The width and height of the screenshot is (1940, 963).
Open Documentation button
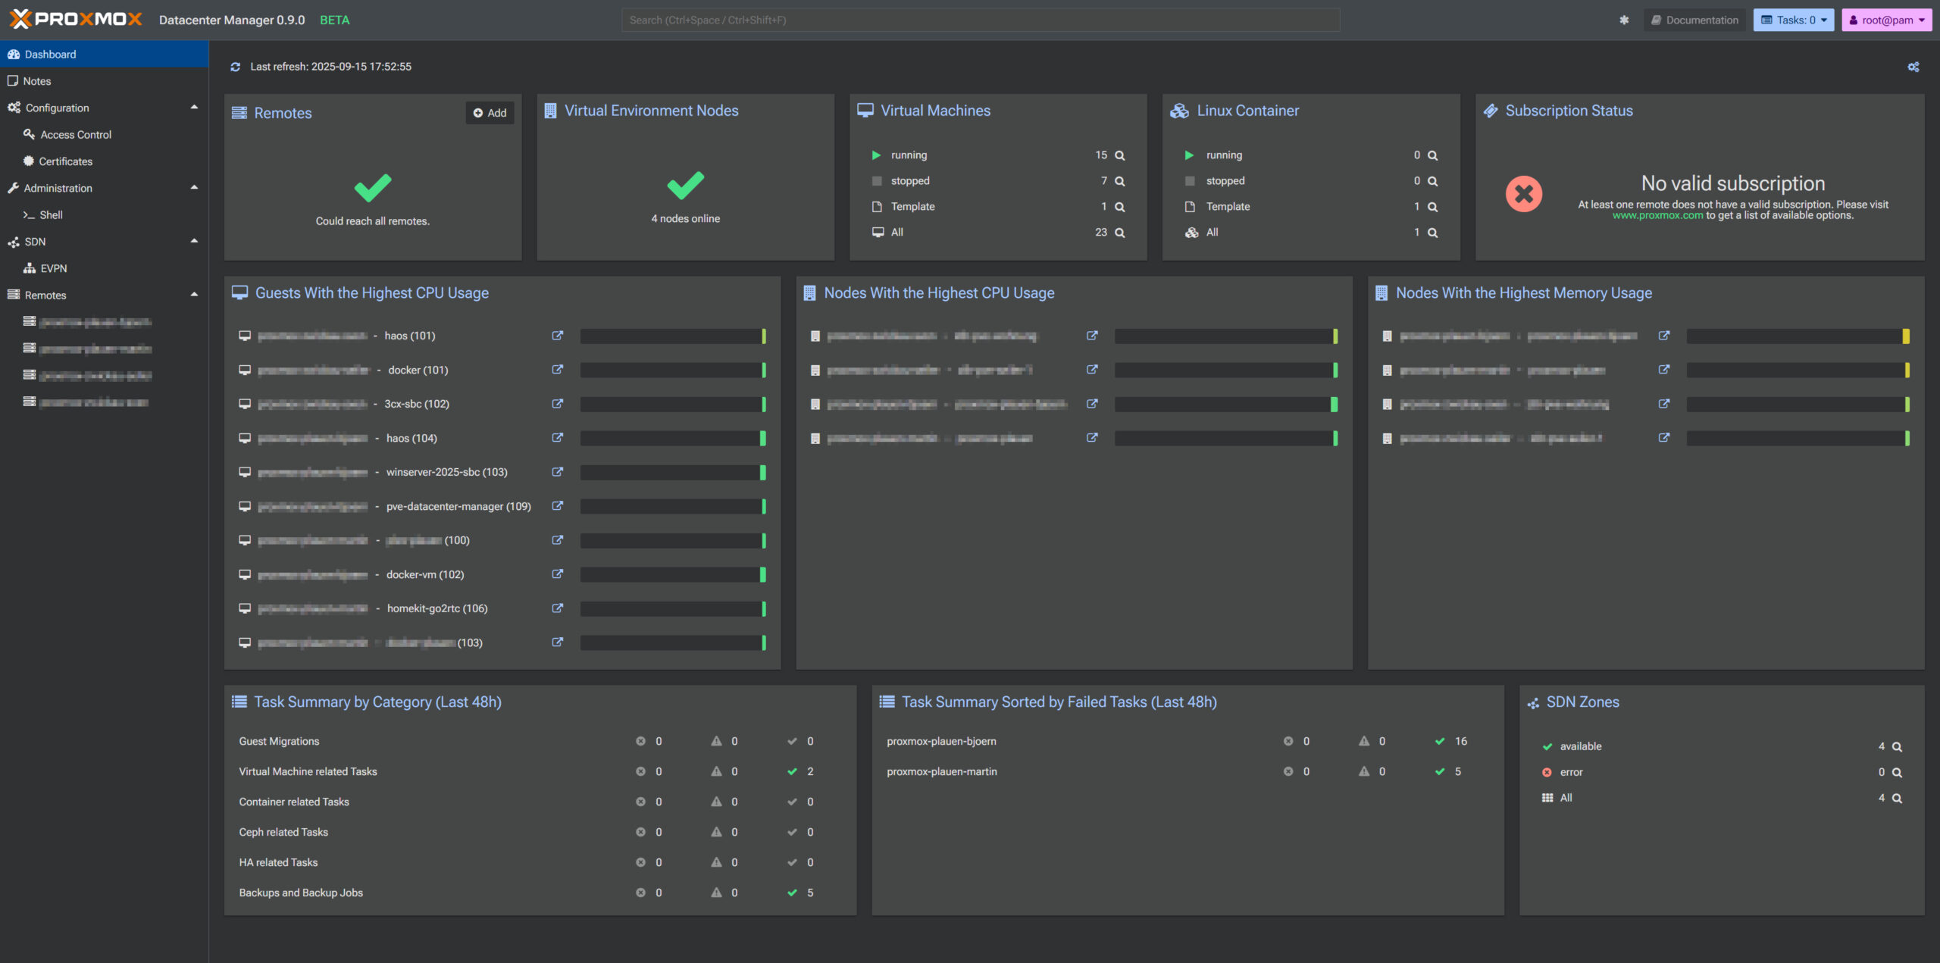click(1694, 20)
